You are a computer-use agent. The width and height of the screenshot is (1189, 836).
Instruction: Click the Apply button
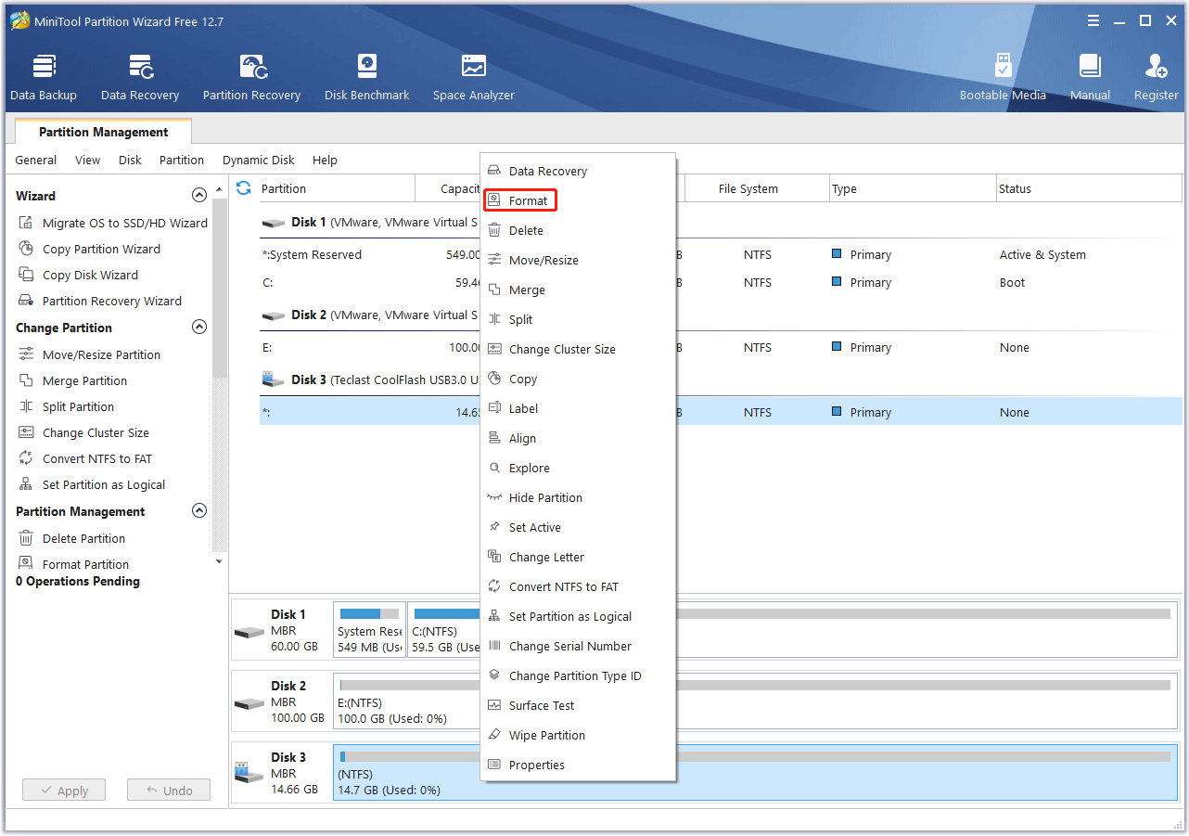63,790
